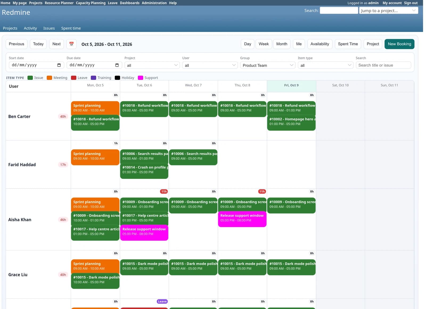Expand the Group dropdown showing Product Team
This screenshot has height=309, width=426.
coord(268,65)
